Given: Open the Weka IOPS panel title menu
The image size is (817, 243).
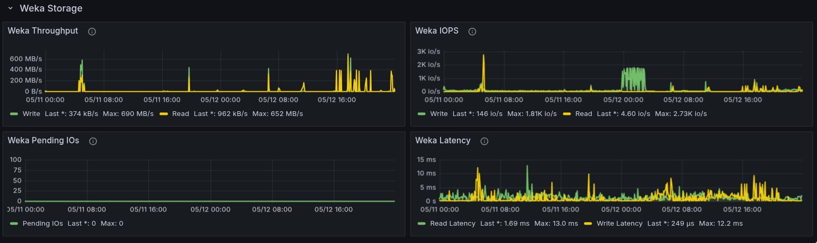Looking at the screenshot, I should tap(437, 31).
